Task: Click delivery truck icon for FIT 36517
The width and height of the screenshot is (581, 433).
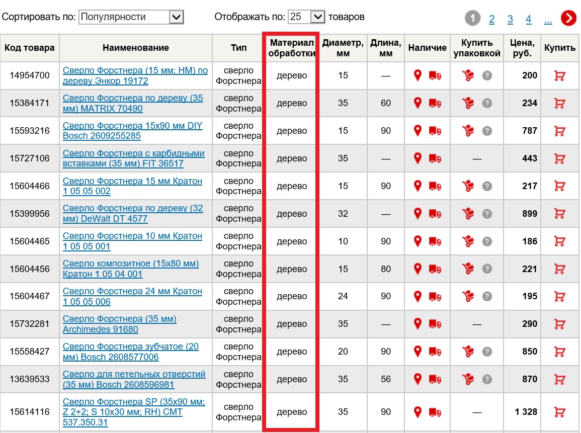Action: coord(435,158)
